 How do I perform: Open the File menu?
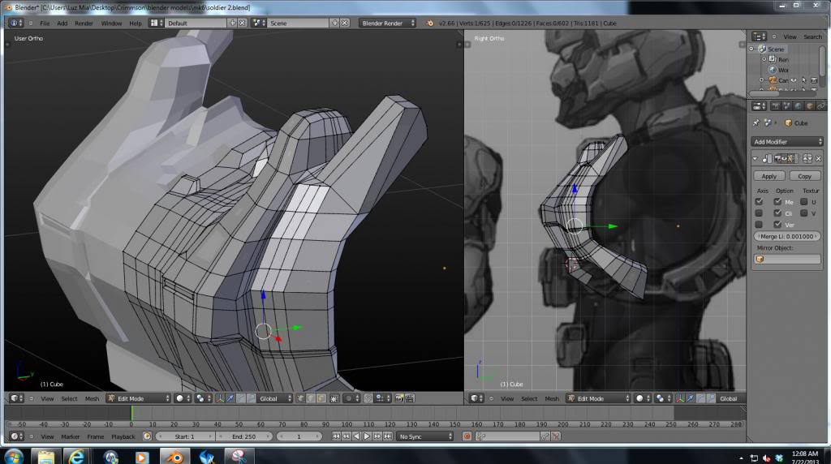45,24
